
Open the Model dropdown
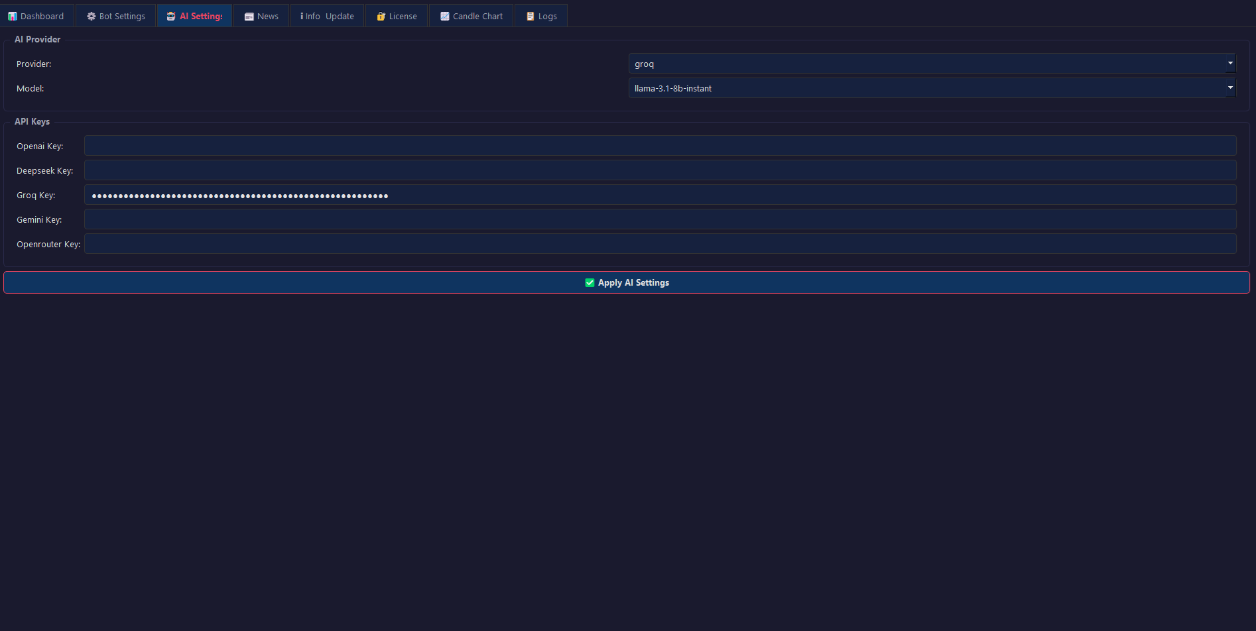pyautogui.click(x=932, y=87)
